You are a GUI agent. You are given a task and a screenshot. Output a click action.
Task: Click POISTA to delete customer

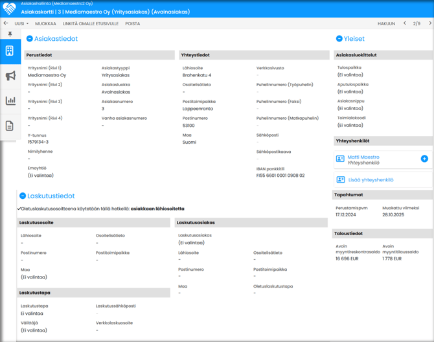pos(132,23)
